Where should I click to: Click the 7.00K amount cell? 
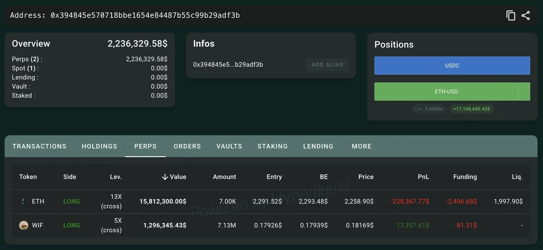227,201
